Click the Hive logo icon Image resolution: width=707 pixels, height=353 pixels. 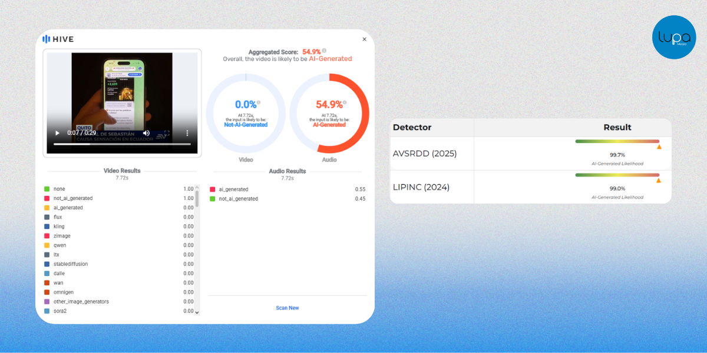46,39
